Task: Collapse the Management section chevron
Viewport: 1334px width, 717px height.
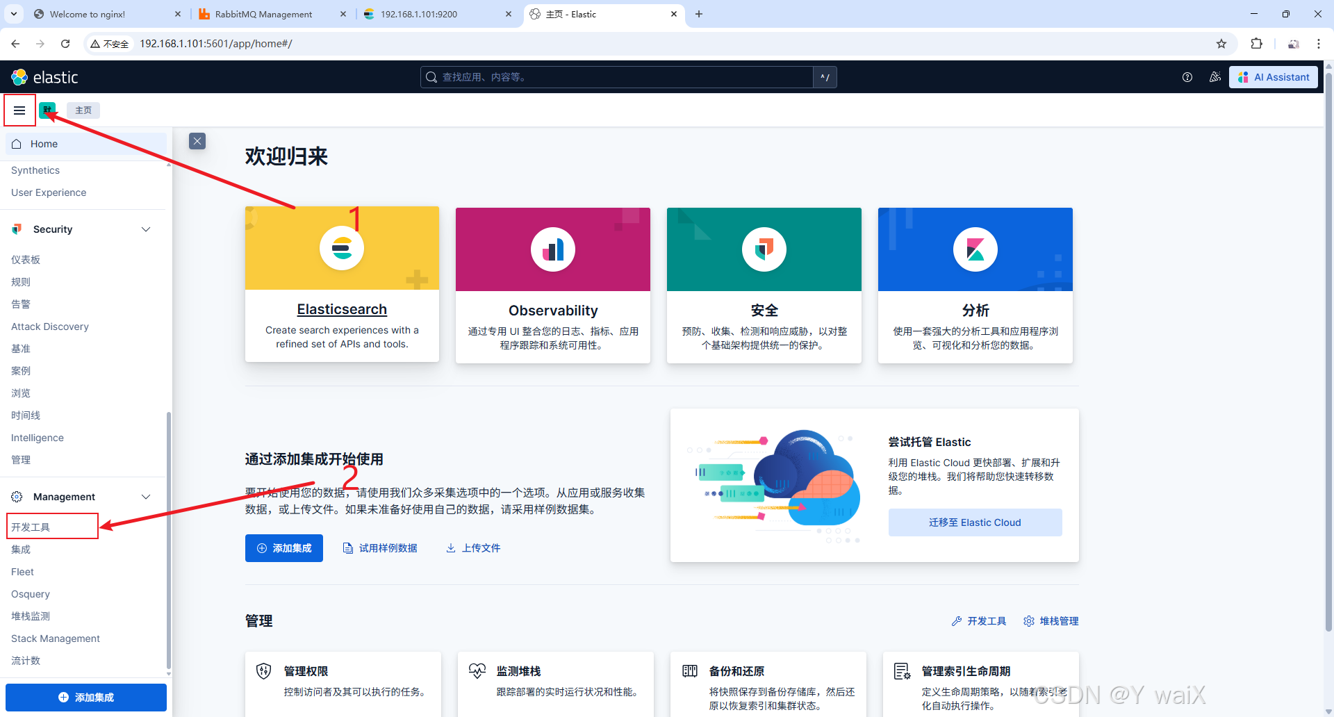Action: point(146,497)
